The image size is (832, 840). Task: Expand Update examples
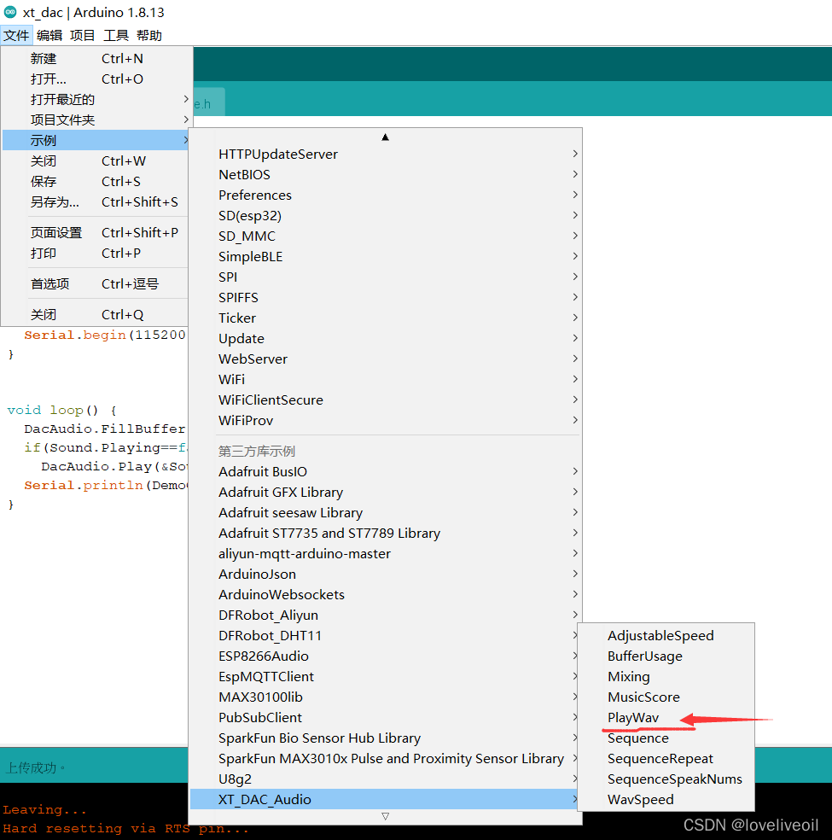click(386, 338)
